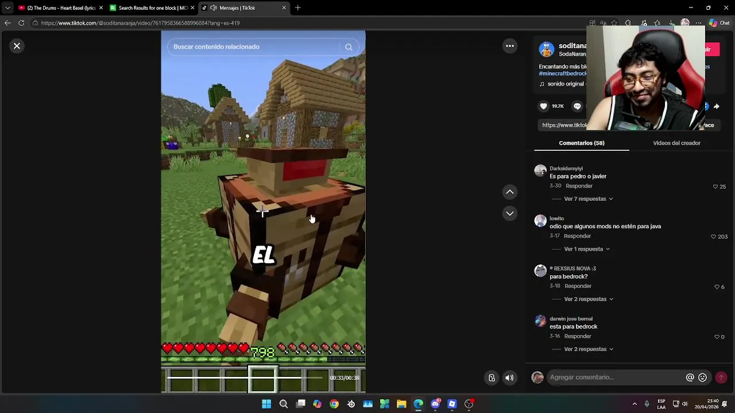Go to the previous video with up arrow
This screenshot has height=413, width=735.
510,192
